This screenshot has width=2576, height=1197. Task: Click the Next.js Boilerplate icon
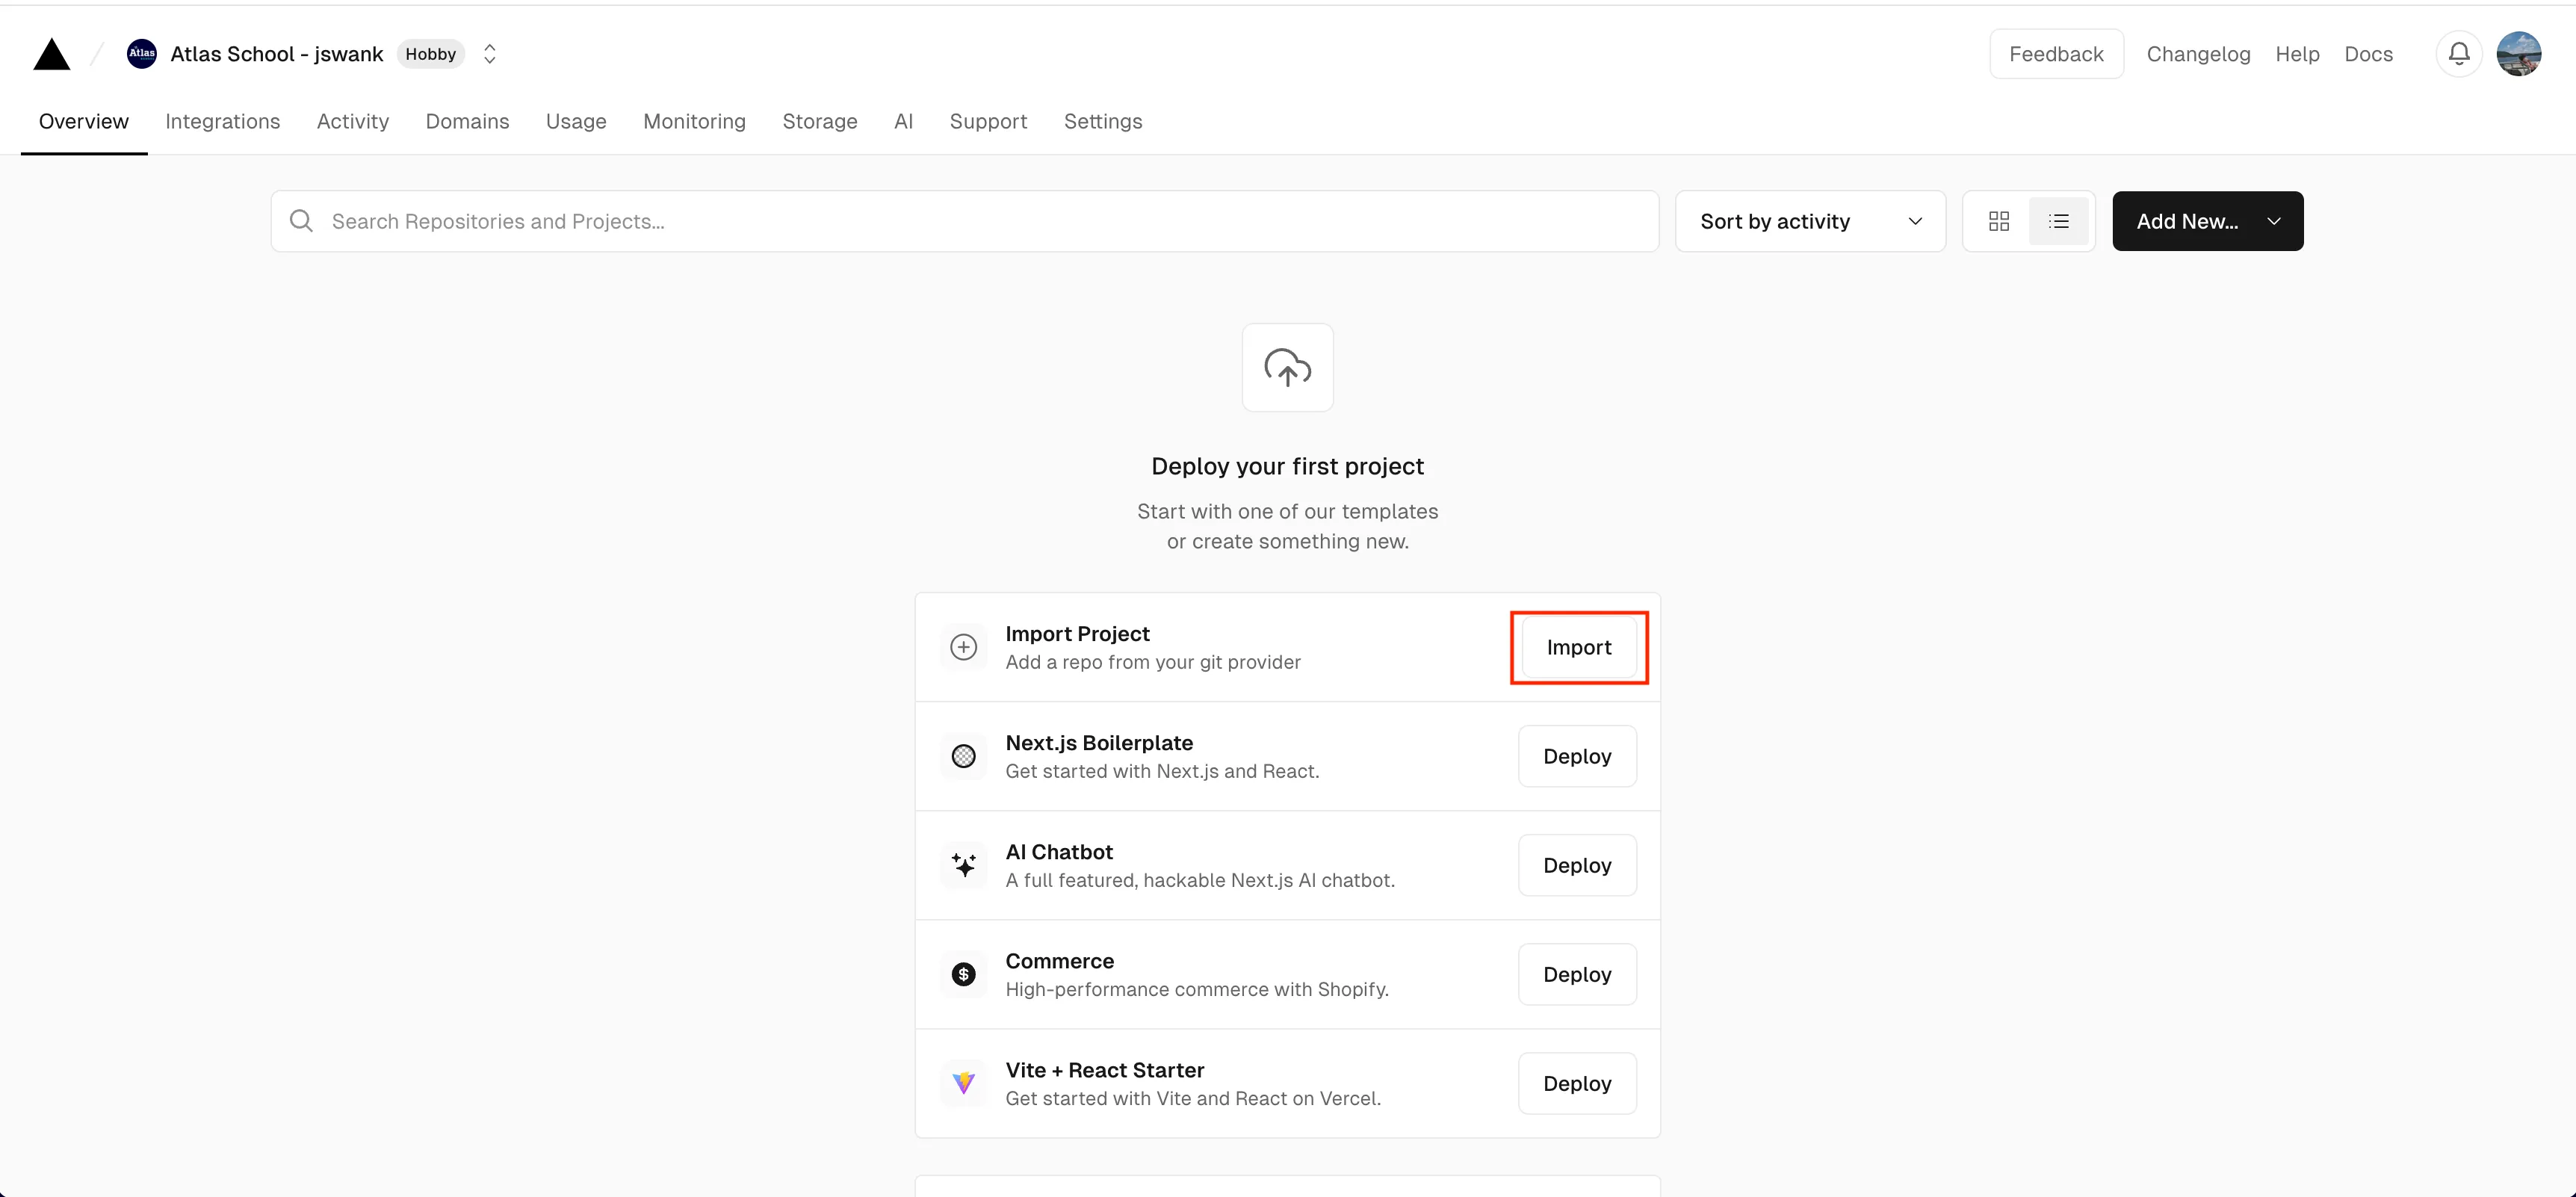point(963,756)
